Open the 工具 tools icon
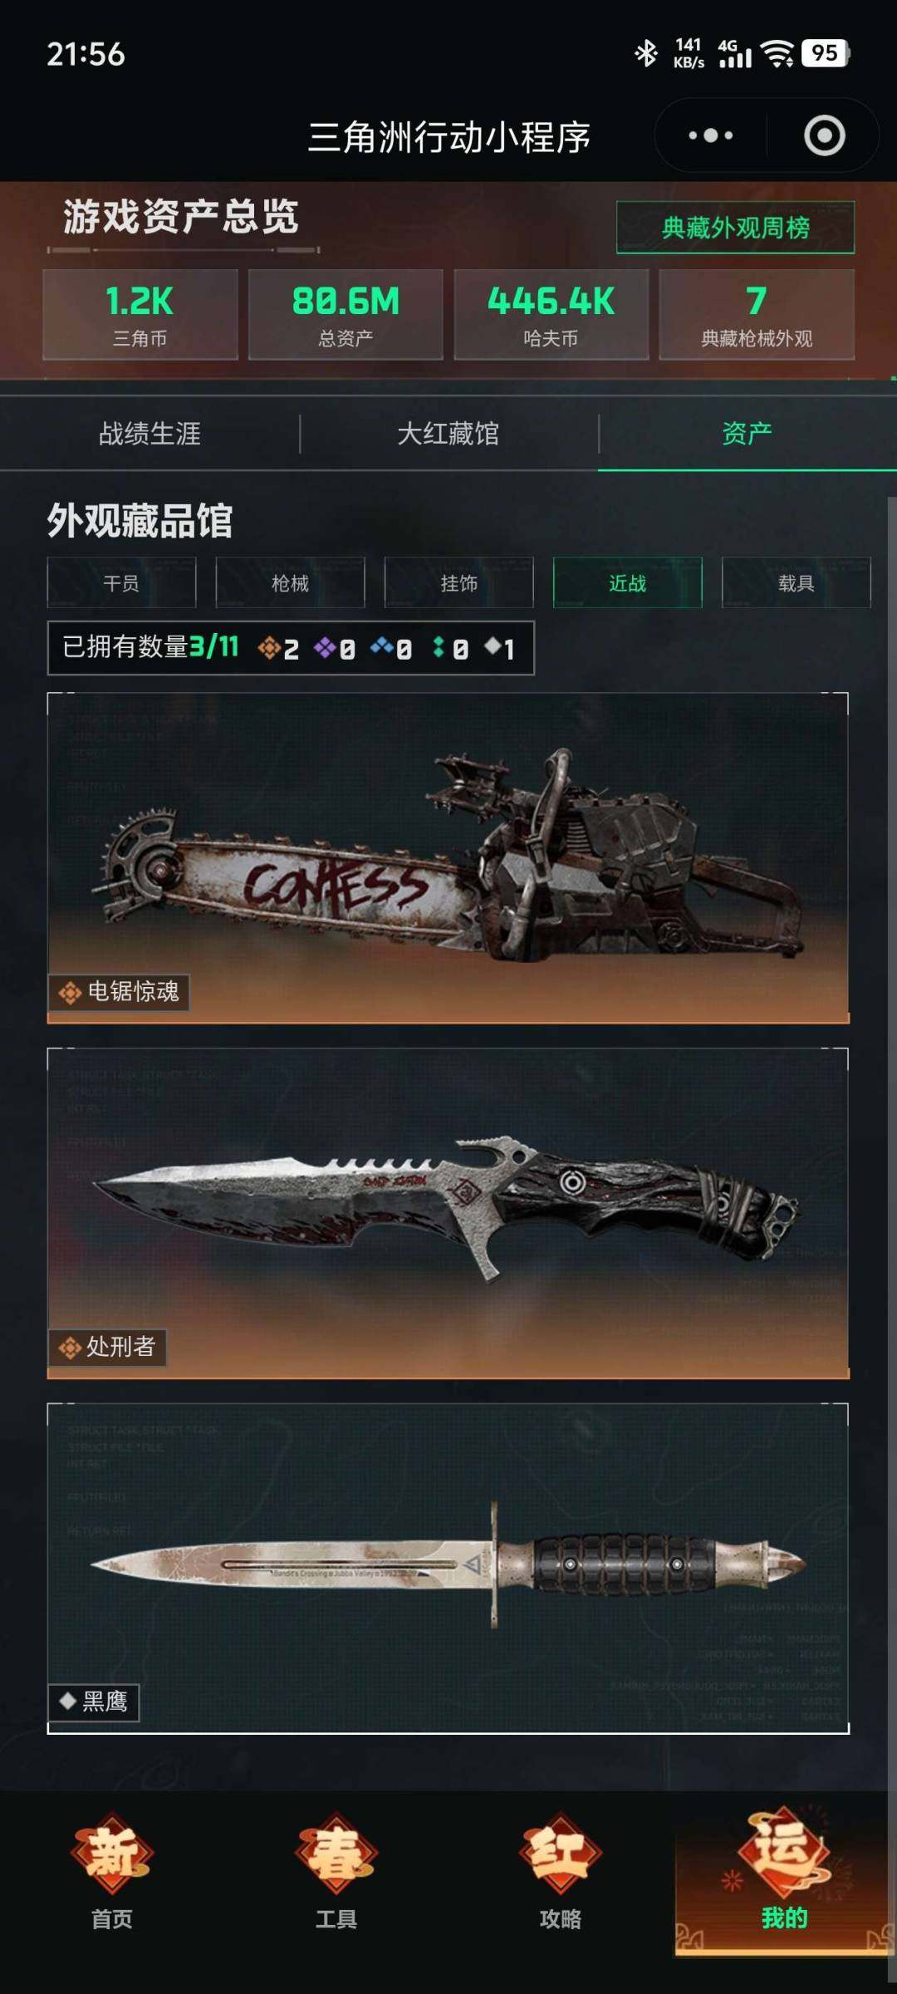 pos(336,1870)
